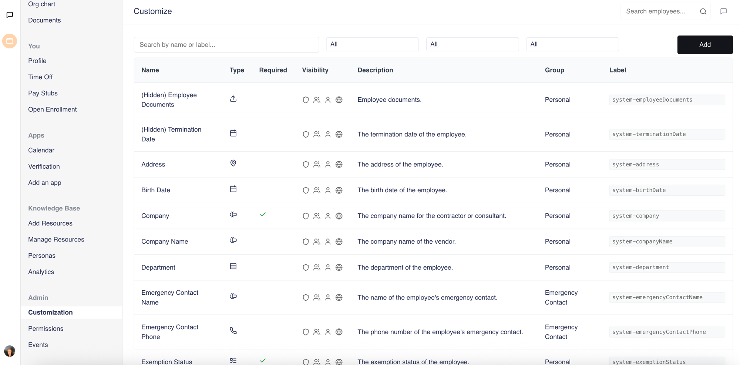Click the upload type icon for Employee Documents
This screenshot has width=740, height=365.
pos(233,99)
